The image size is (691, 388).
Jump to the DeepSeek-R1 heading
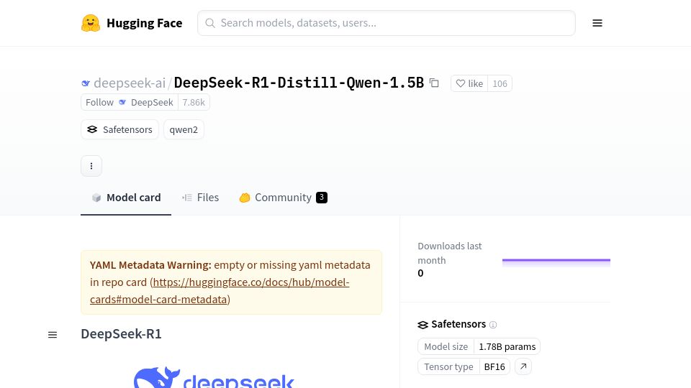pos(121,334)
